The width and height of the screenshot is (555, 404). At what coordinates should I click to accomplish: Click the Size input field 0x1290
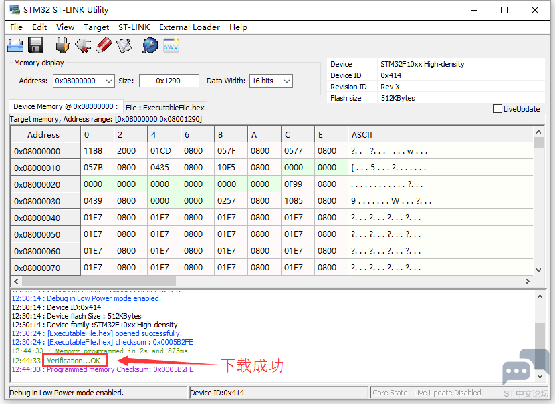click(169, 81)
